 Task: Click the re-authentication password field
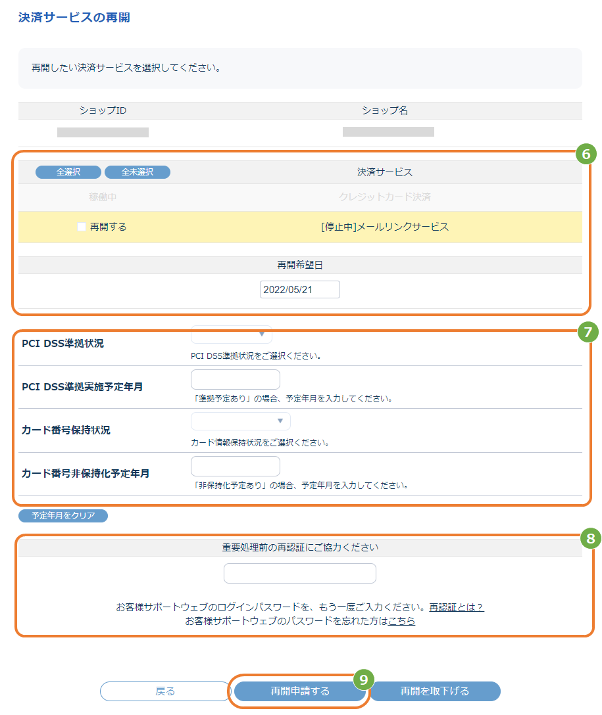pyautogui.click(x=300, y=573)
